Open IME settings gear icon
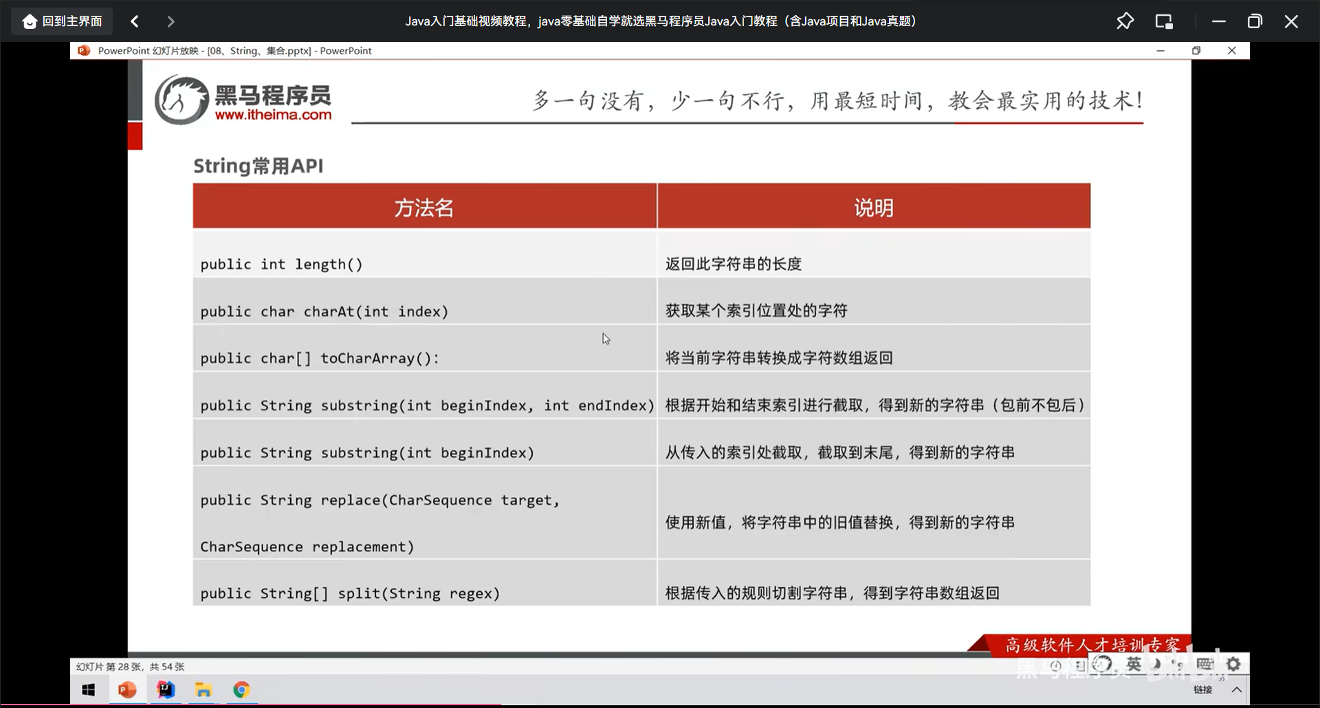This screenshot has height=708, width=1320. click(x=1233, y=664)
